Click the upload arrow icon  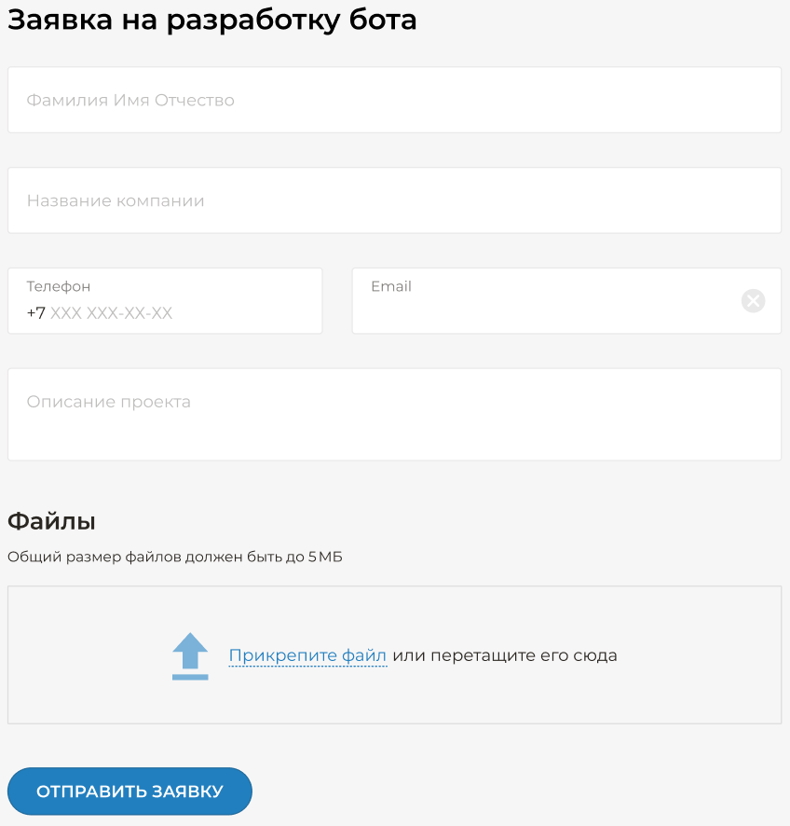pos(190,656)
